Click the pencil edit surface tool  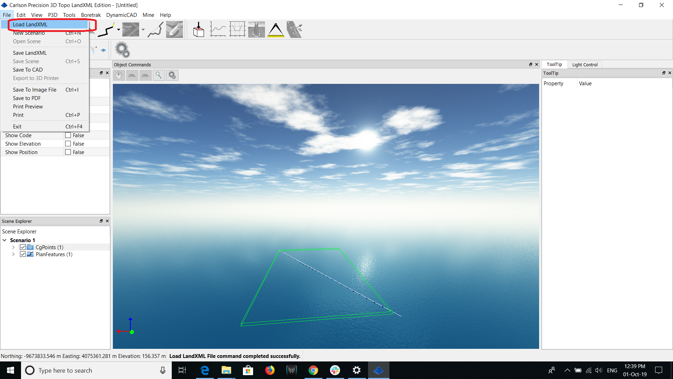tap(175, 29)
